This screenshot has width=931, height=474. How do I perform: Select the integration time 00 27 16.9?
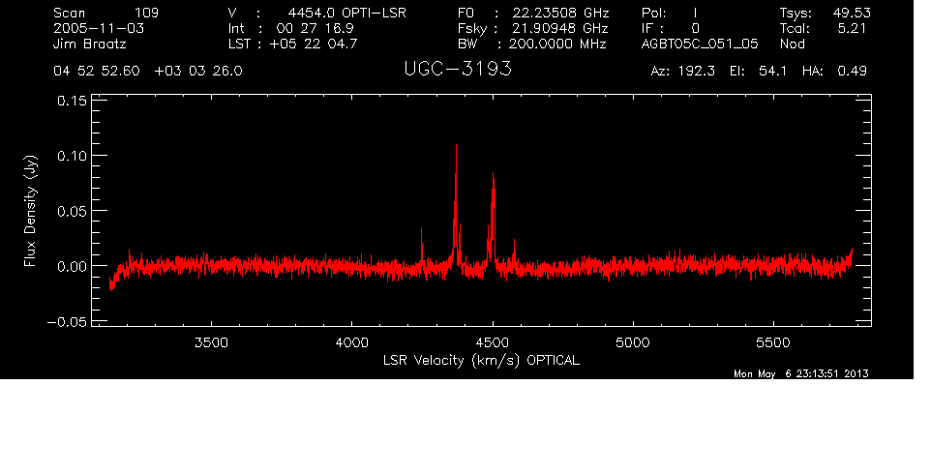[315, 28]
